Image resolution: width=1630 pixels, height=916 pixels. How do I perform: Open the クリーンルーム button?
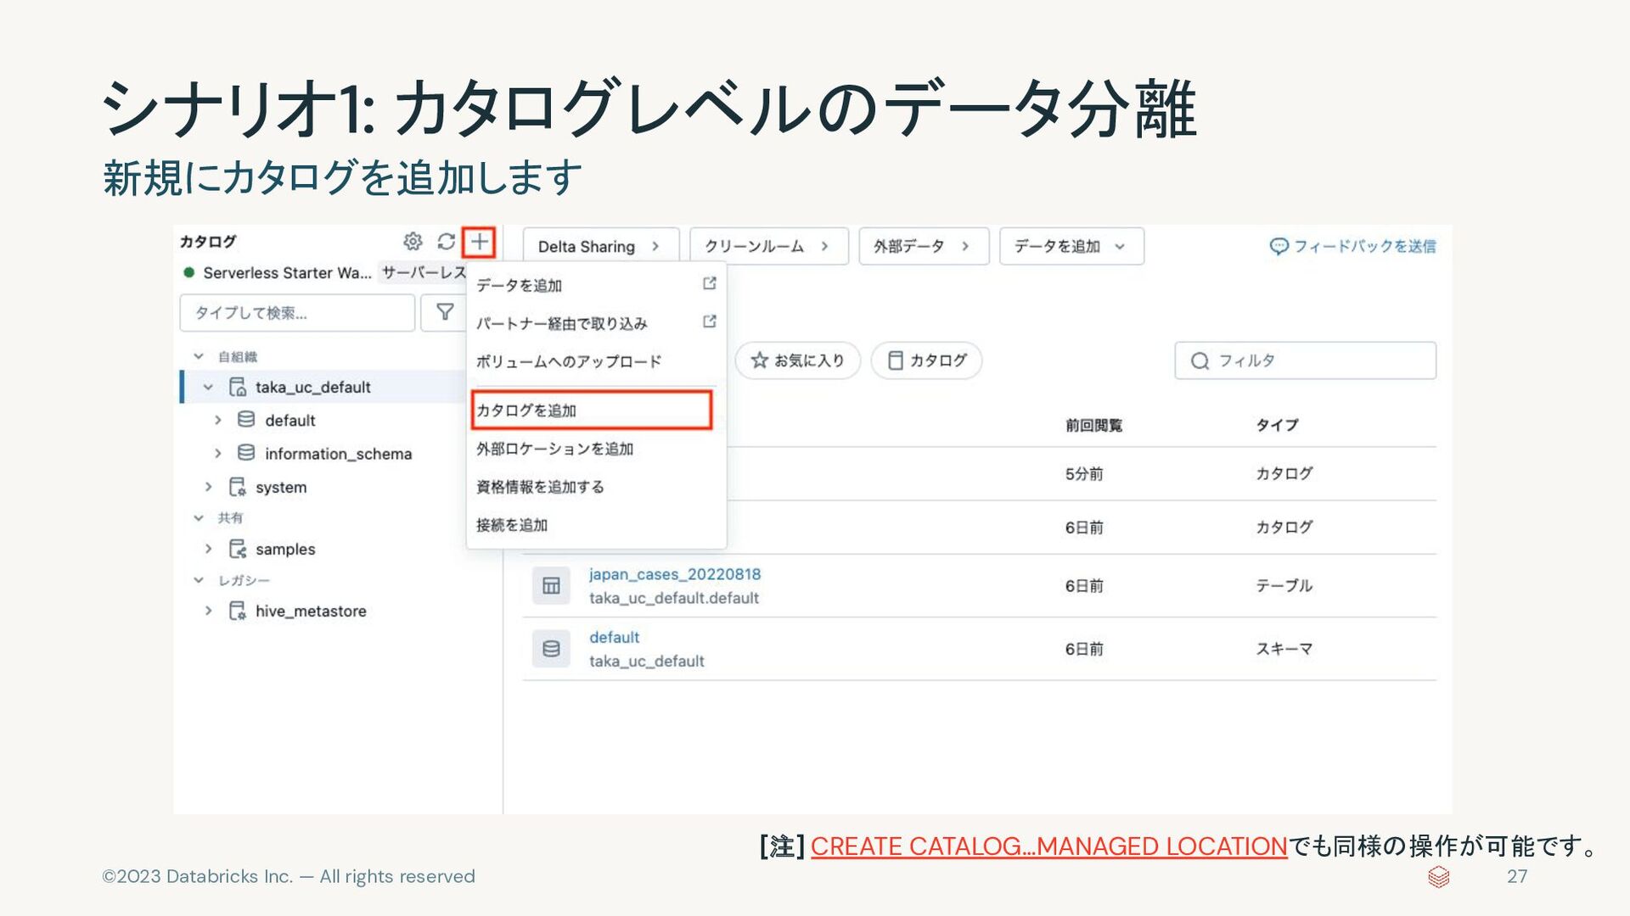[768, 246]
